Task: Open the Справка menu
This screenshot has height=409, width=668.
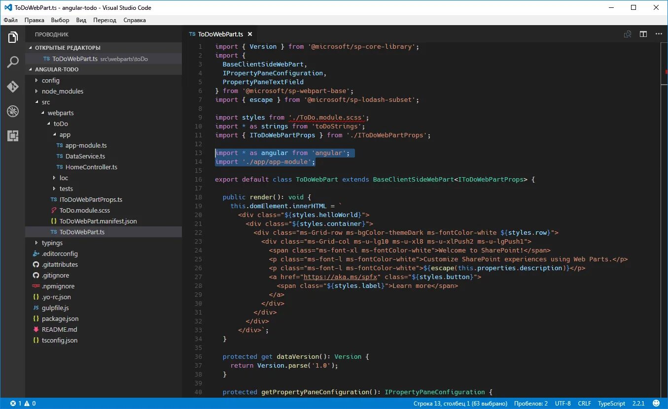Action: pyautogui.click(x=135, y=20)
